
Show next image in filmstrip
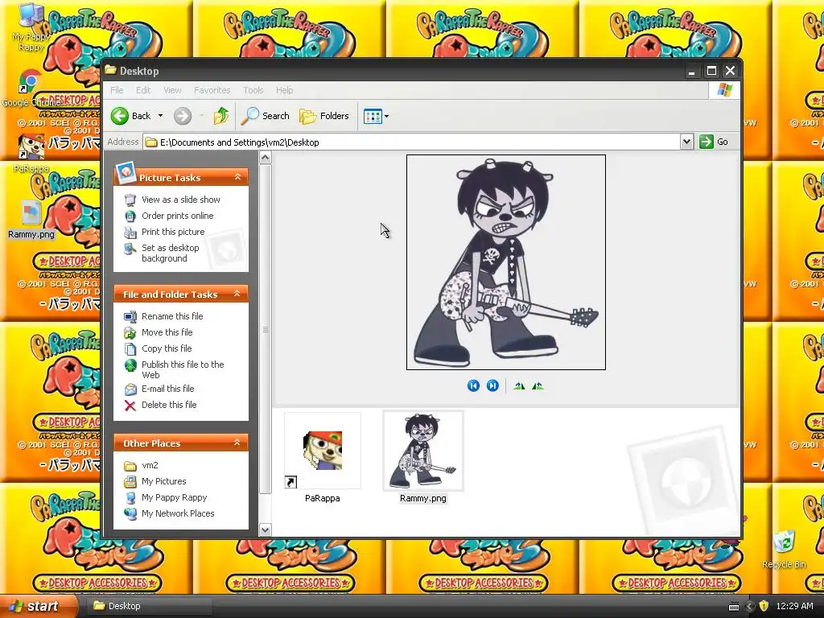click(492, 385)
